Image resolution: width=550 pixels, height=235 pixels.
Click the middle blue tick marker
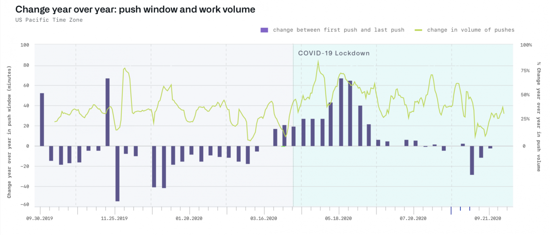461,209
